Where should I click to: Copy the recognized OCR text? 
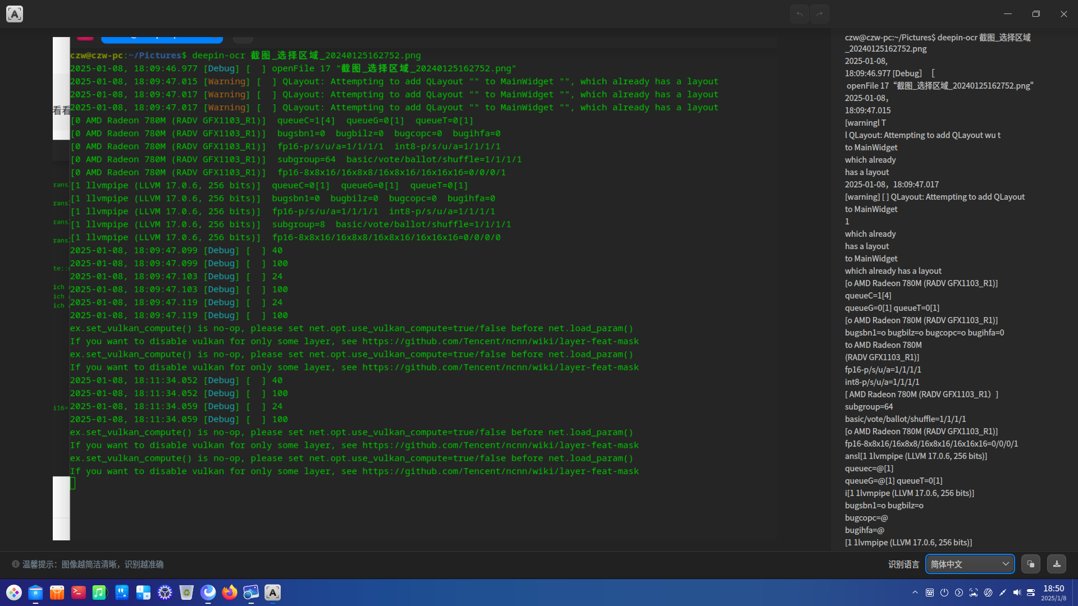coord(1031,564)
